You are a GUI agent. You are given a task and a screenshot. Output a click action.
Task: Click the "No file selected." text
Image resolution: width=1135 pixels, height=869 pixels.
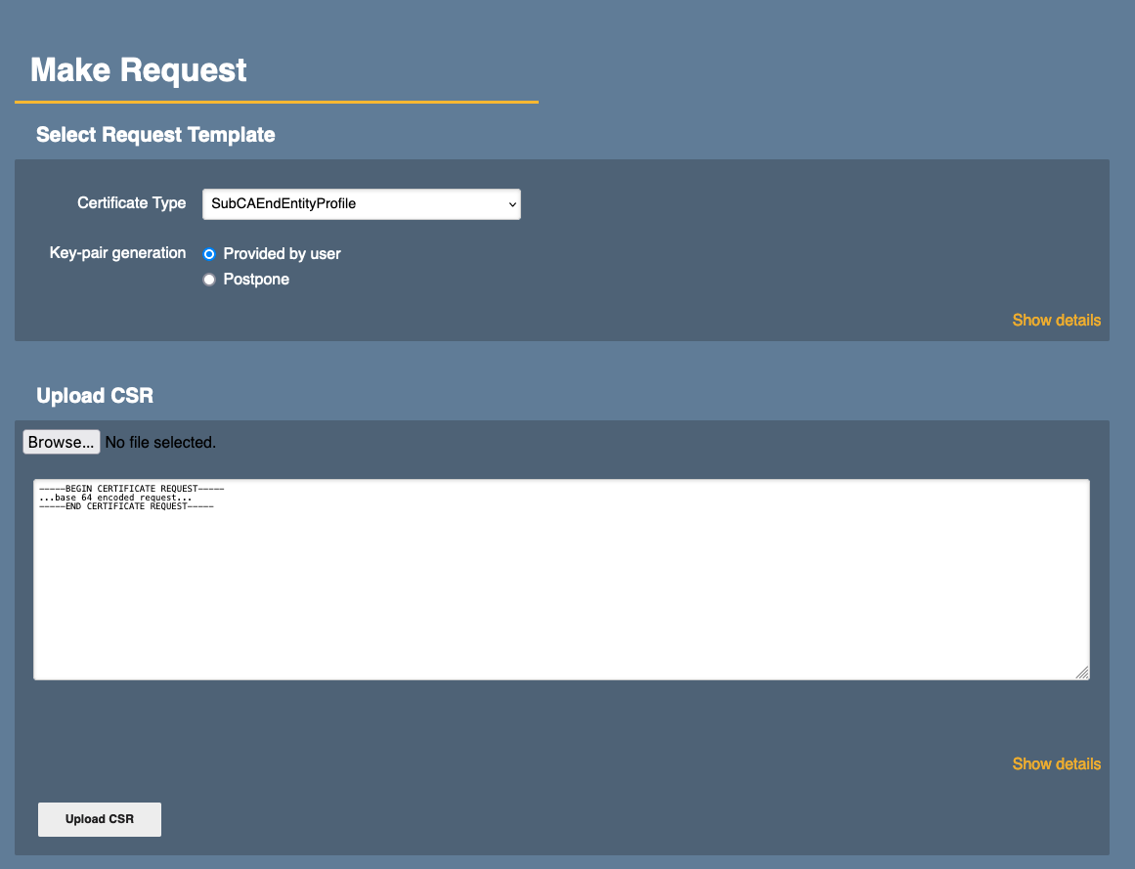coord(160,443)
